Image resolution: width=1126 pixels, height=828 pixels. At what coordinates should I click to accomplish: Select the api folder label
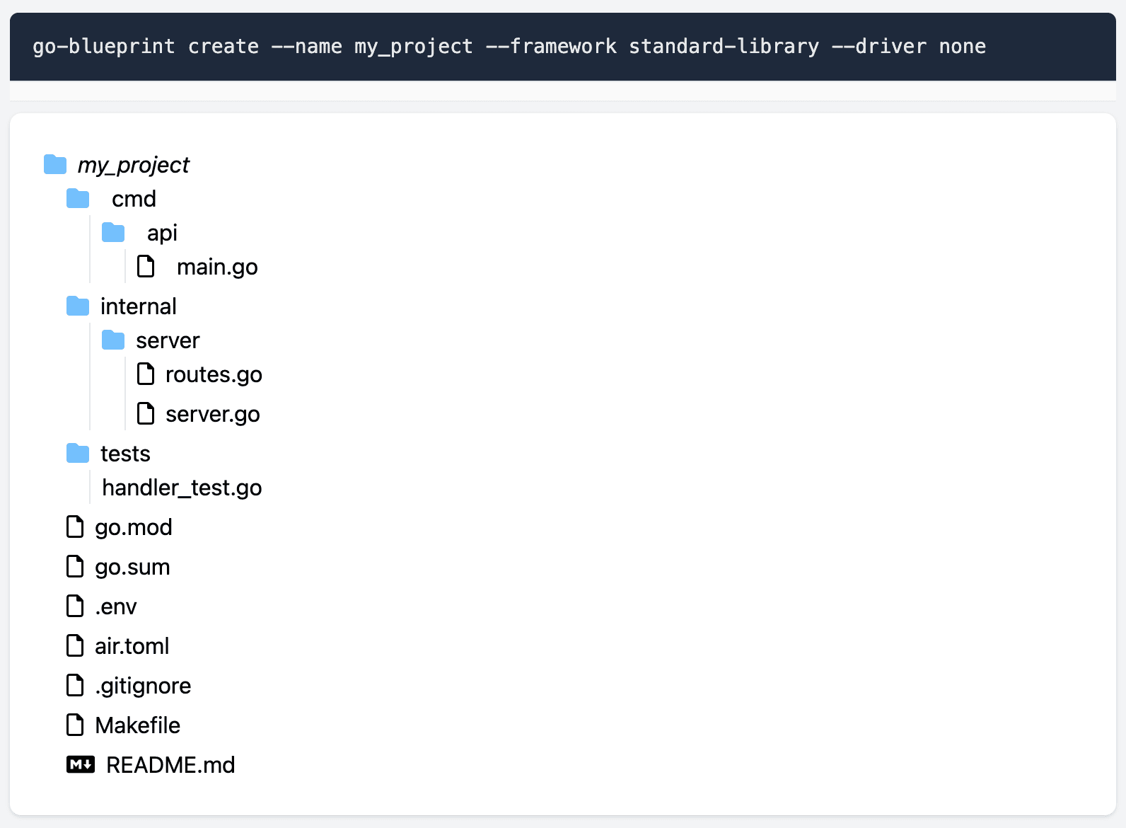click(162, 233)
